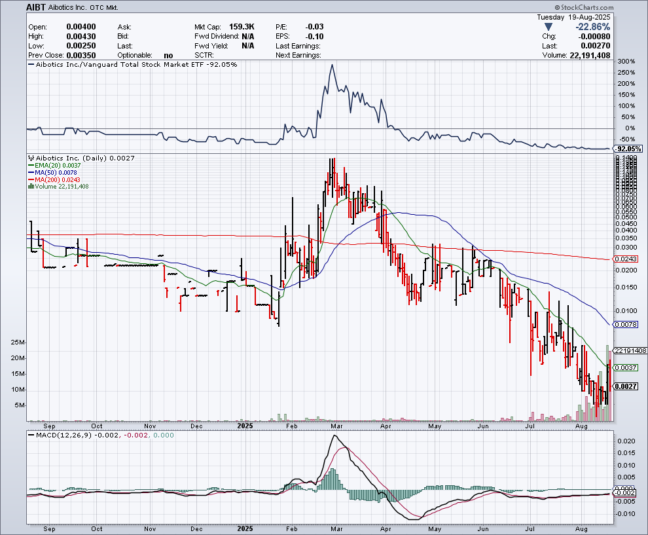Click the 'MA(50) 0.0078' legend text
The height and width of the screenshot is (535, 648).
click(x=56, y=172)
